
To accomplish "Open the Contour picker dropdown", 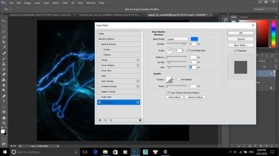I will [x=174, y=79].
